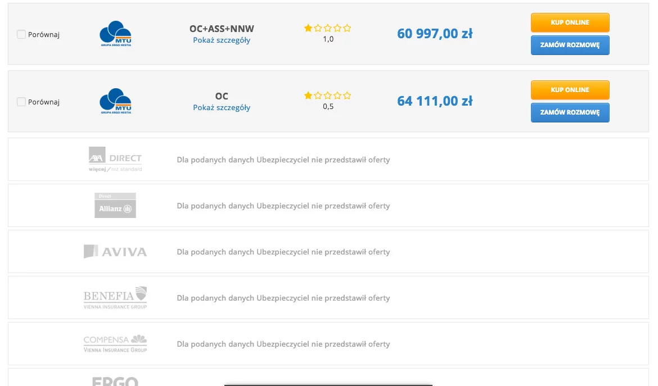The height and width of the screenshot is (386, 658).
Task: Click ZAMÓW ROZMOWĘ for the OC offer
Action: (x=570, y=113)
